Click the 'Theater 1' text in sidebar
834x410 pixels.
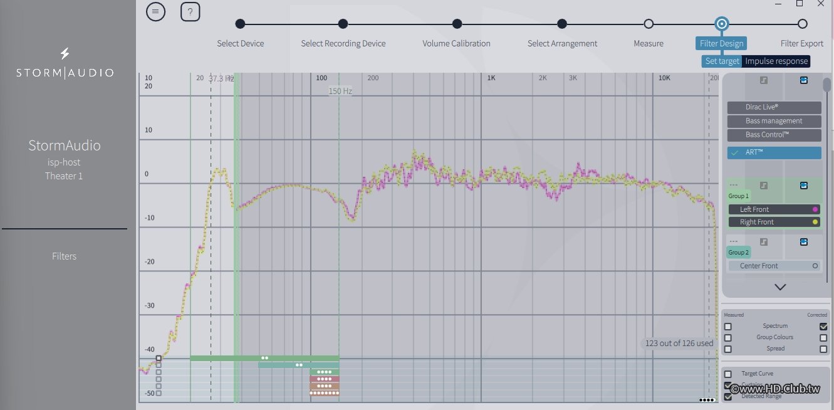[64, 176]
